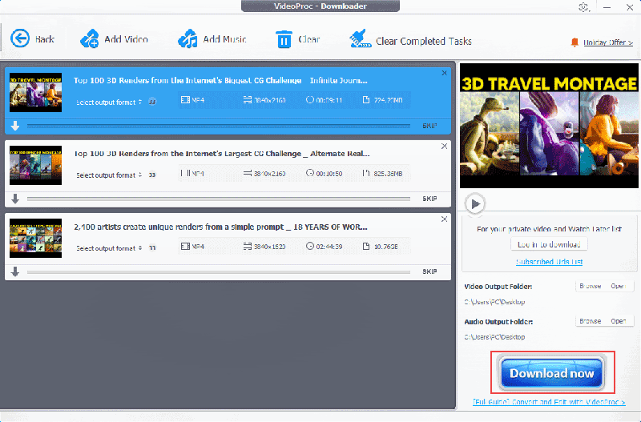Open output format selector for Alternate Realities video
The width and height of the screenshot is (641, 422).
point(109,175)
